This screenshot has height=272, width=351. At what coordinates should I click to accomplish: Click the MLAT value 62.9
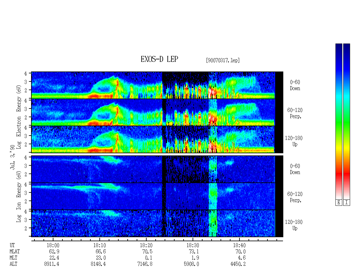[54, 251]
